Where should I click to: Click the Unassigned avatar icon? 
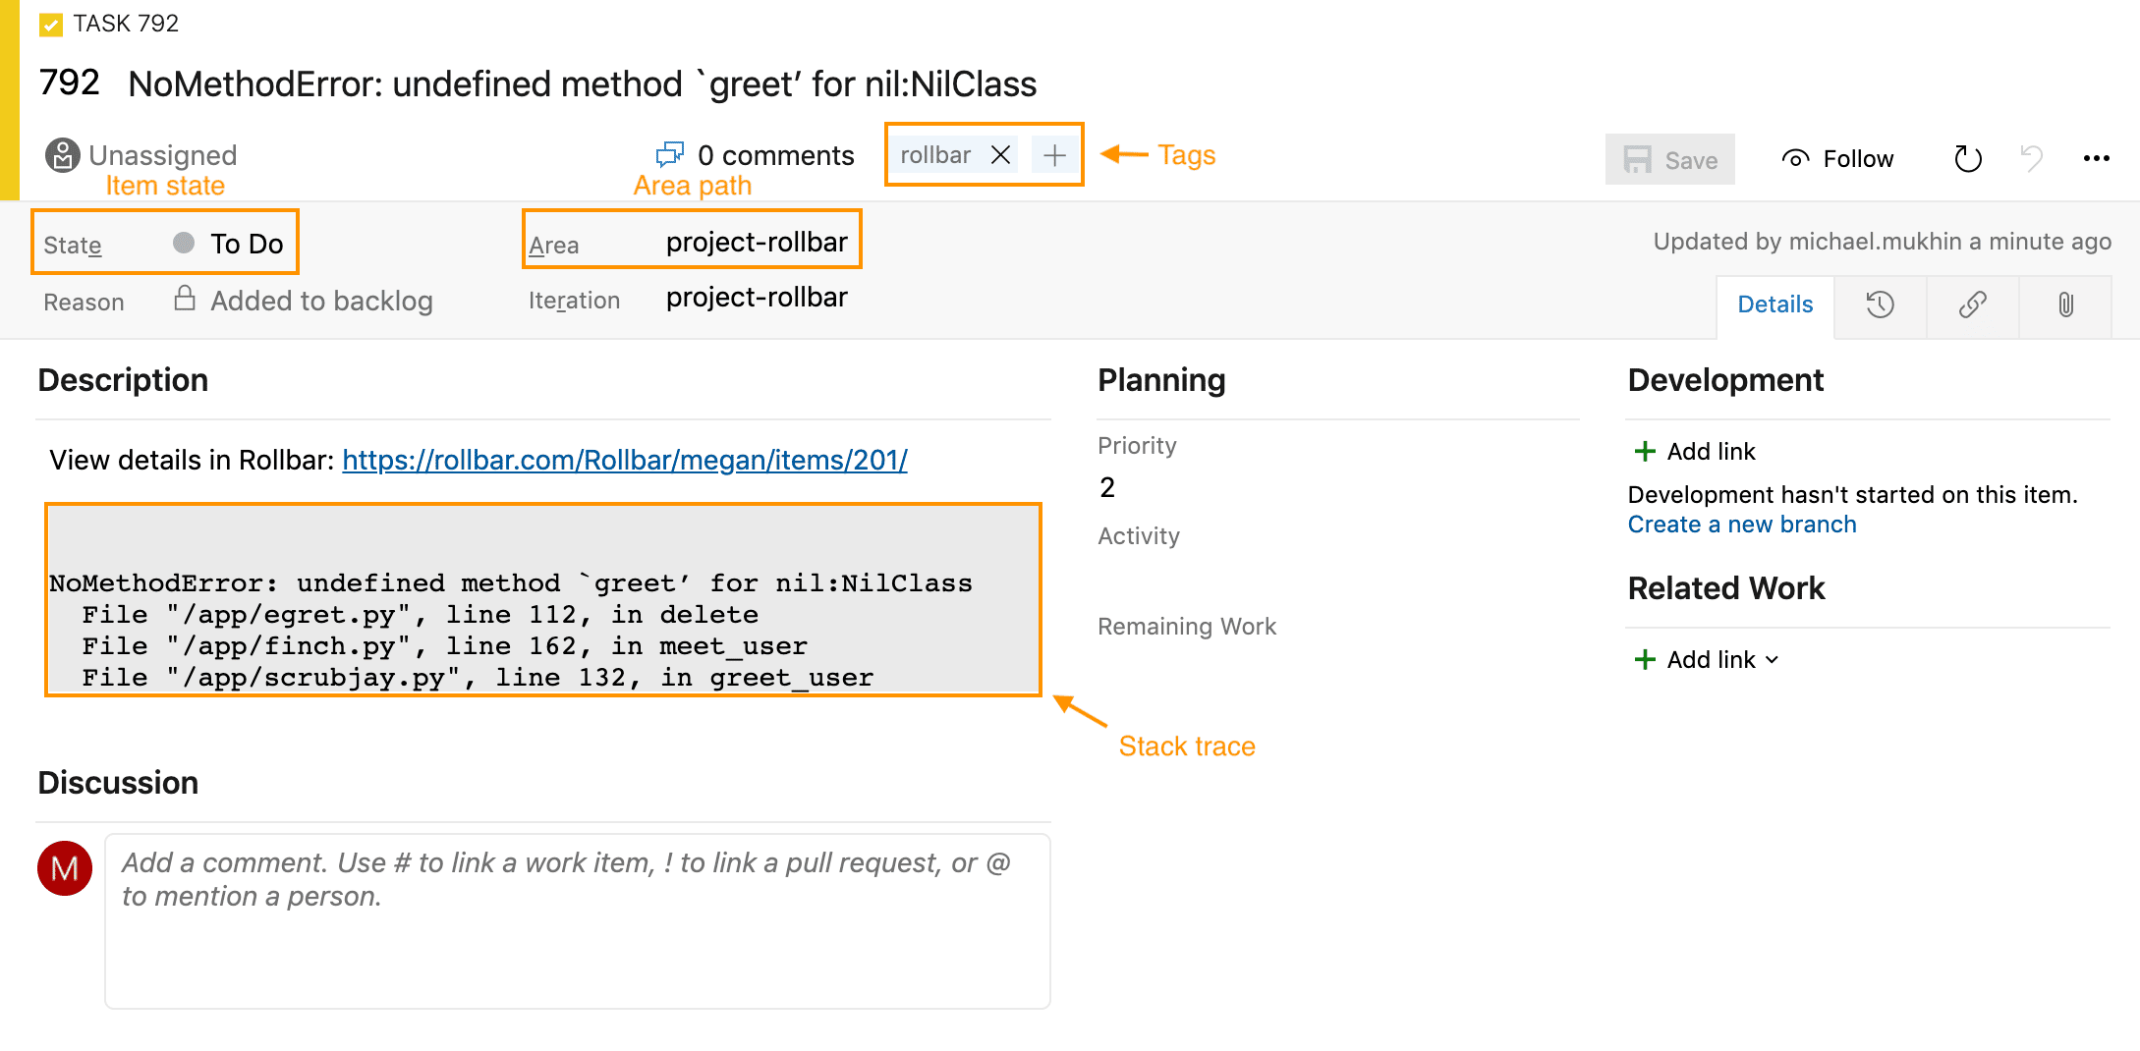pyautogui.click(x=63, y=155)
